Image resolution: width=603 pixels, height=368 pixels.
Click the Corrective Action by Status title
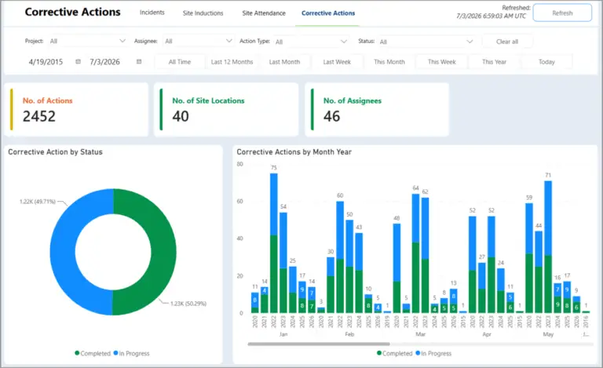(56, 152)
